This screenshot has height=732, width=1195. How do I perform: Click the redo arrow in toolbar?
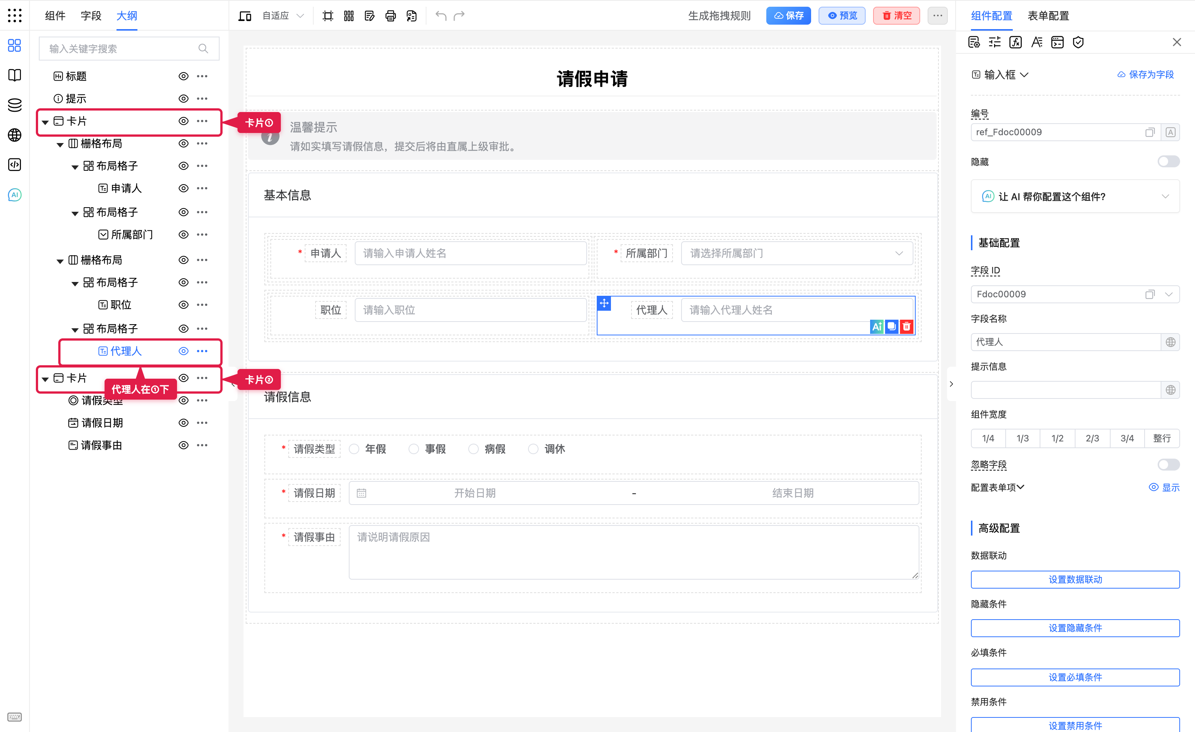pos(459,16)
